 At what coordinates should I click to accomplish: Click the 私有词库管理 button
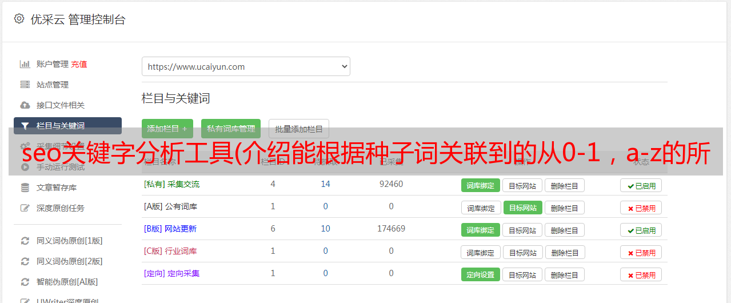click(x=231, y=129)
